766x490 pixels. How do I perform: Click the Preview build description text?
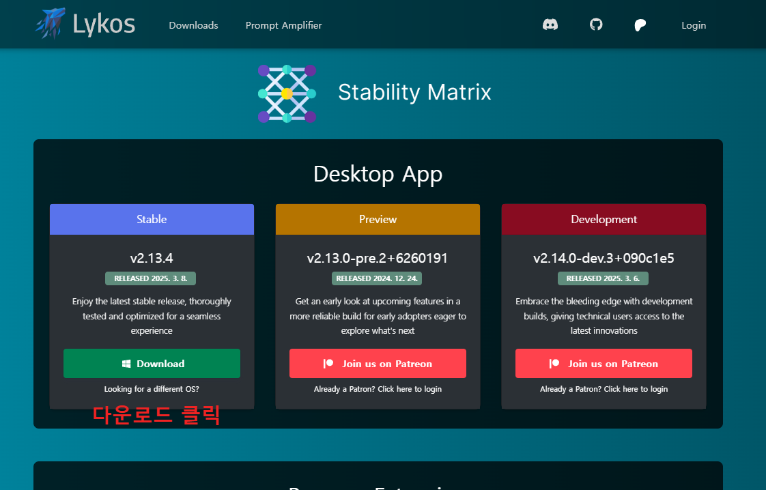click(x=378, y=316)
